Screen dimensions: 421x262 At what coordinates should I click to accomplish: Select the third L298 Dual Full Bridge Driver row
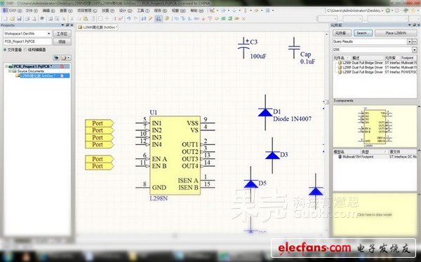[x=375, y=72]
